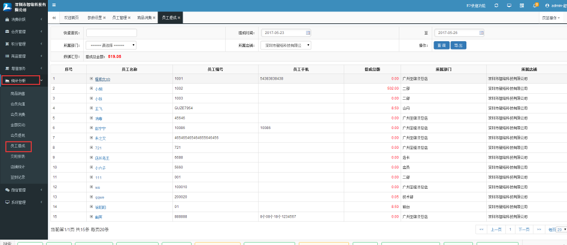Click the refresh icon in top bar
This screenshot has height=245, width=567.
pyautogui.click(x=496, y=5)
